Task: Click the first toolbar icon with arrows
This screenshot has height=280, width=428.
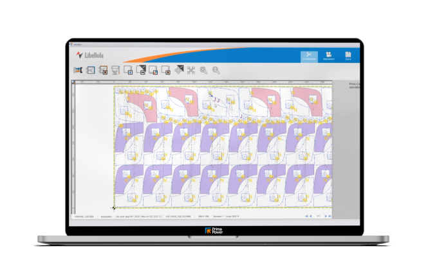Action: 78,70
